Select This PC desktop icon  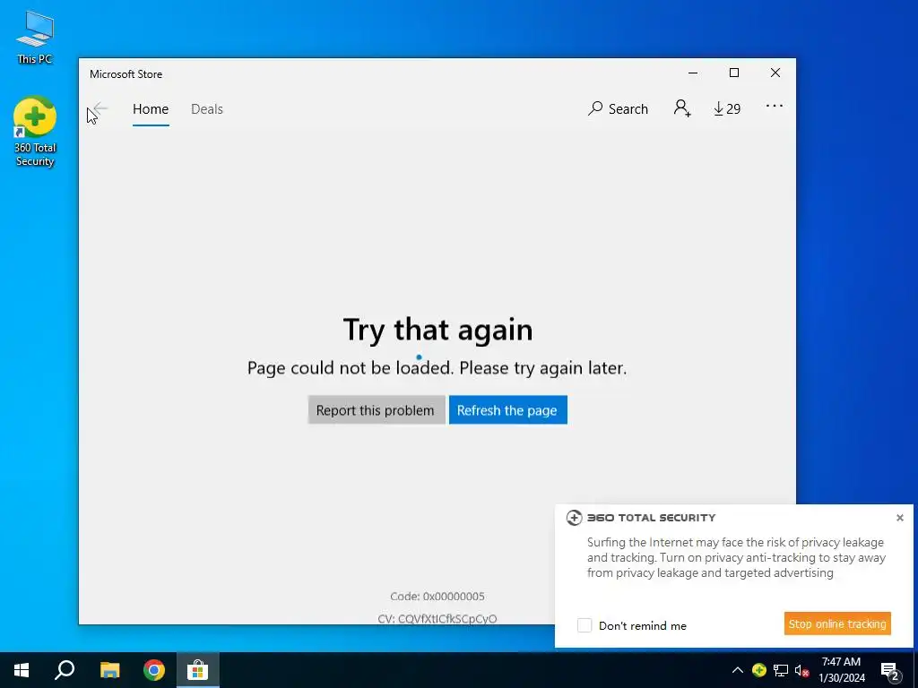click(35, 37)
